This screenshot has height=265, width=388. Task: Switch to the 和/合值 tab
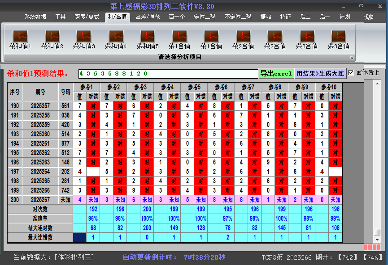pyautogui.click(x=117, y=17)
